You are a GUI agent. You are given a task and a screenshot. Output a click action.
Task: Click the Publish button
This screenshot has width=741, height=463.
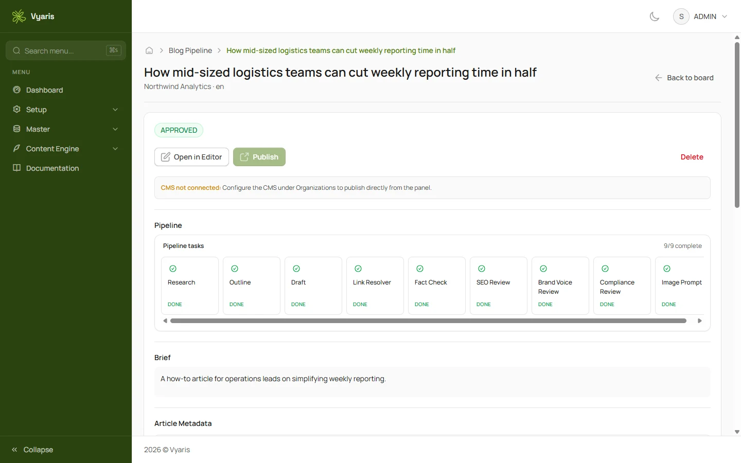click(x=259, y=157)
